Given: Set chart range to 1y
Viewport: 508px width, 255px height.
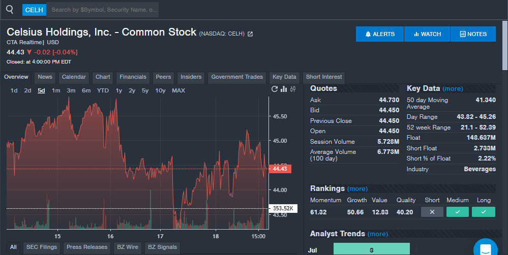Looking at the screenshot, I should [119, 90].
